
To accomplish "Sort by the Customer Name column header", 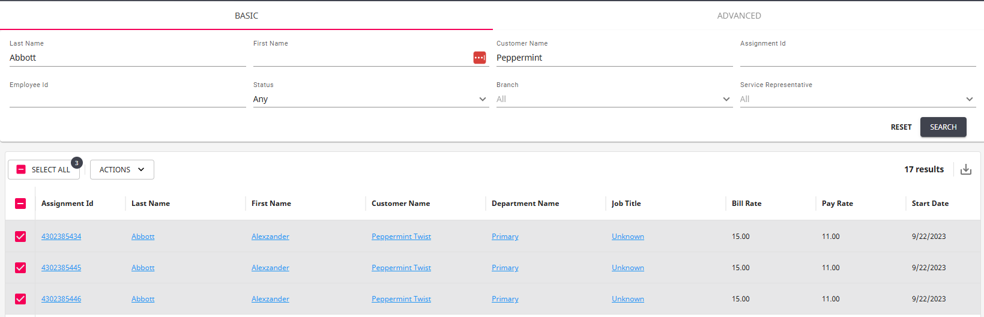I will coord(400,204).
